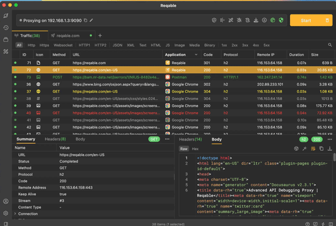Click the SSL certificate shield icon
Screen dimensions: 336x226
click(x=281, y=21)
